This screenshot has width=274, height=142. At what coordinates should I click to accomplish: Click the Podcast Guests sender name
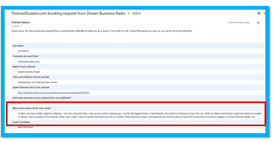(21, 22)
